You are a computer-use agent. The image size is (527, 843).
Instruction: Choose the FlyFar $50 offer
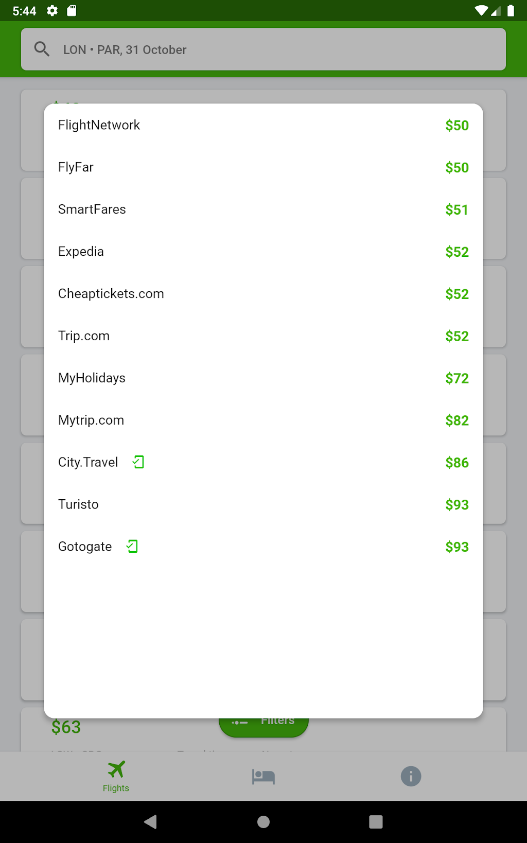tap(263, 167)
